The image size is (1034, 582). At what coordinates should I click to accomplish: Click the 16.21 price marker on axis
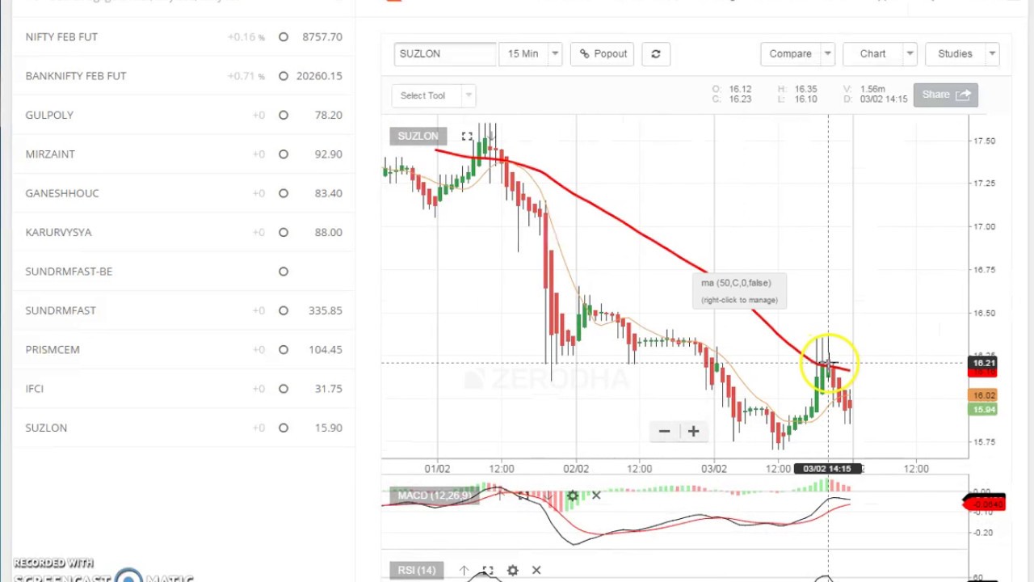tap(984, 363)
